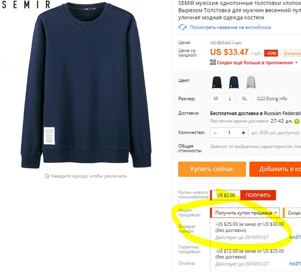
Task: Select the black sweatshirt color
Action: [x=217, y=82]
